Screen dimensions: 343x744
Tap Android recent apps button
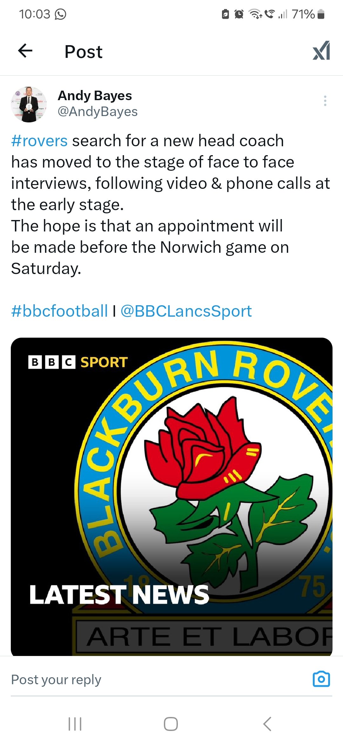pos(75,724)
